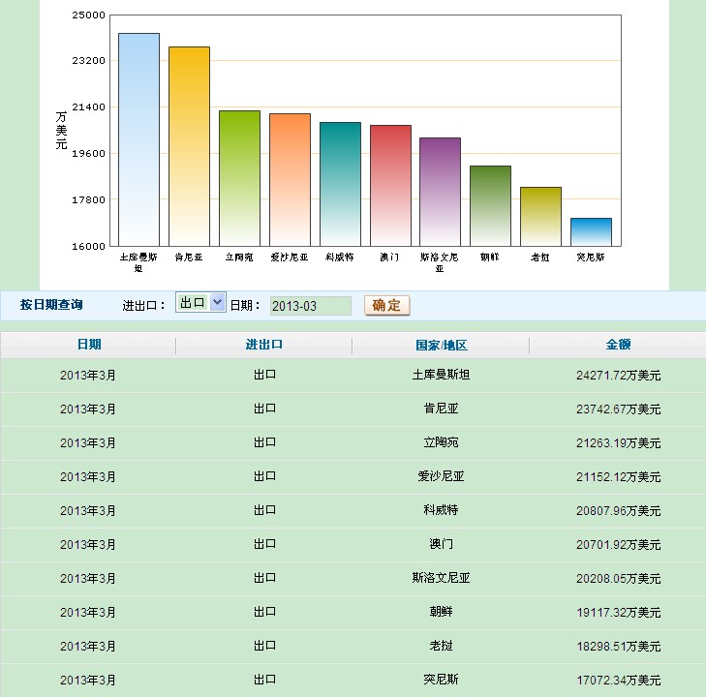Click the orange 爱沙尼亚 chart bar

[290, 179]
